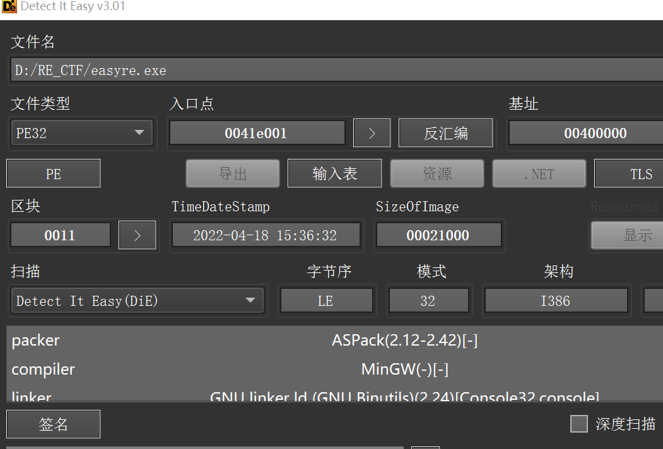Expand the 区块 sections detail arrow

pyautogui.click(x=137, y=234)
